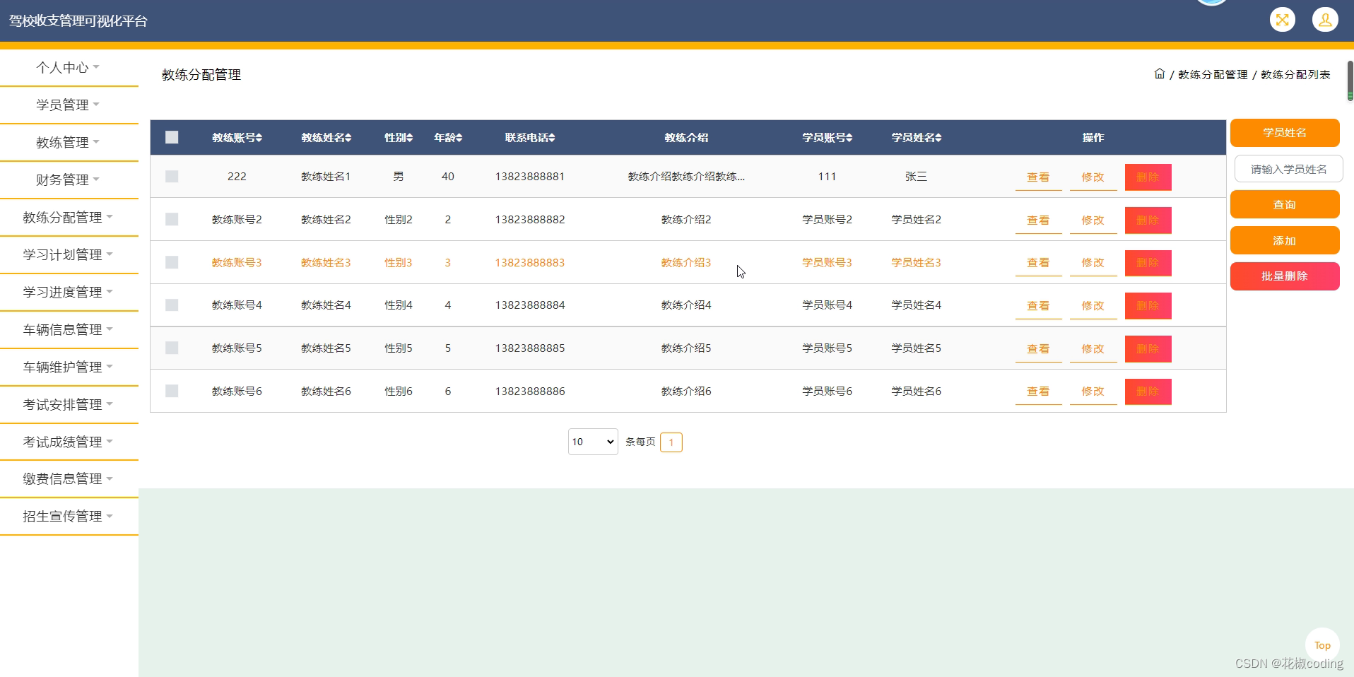Expand 车辆信息管理 sidebar menu
The image size is (1354, 677).
tap(69, 330)
